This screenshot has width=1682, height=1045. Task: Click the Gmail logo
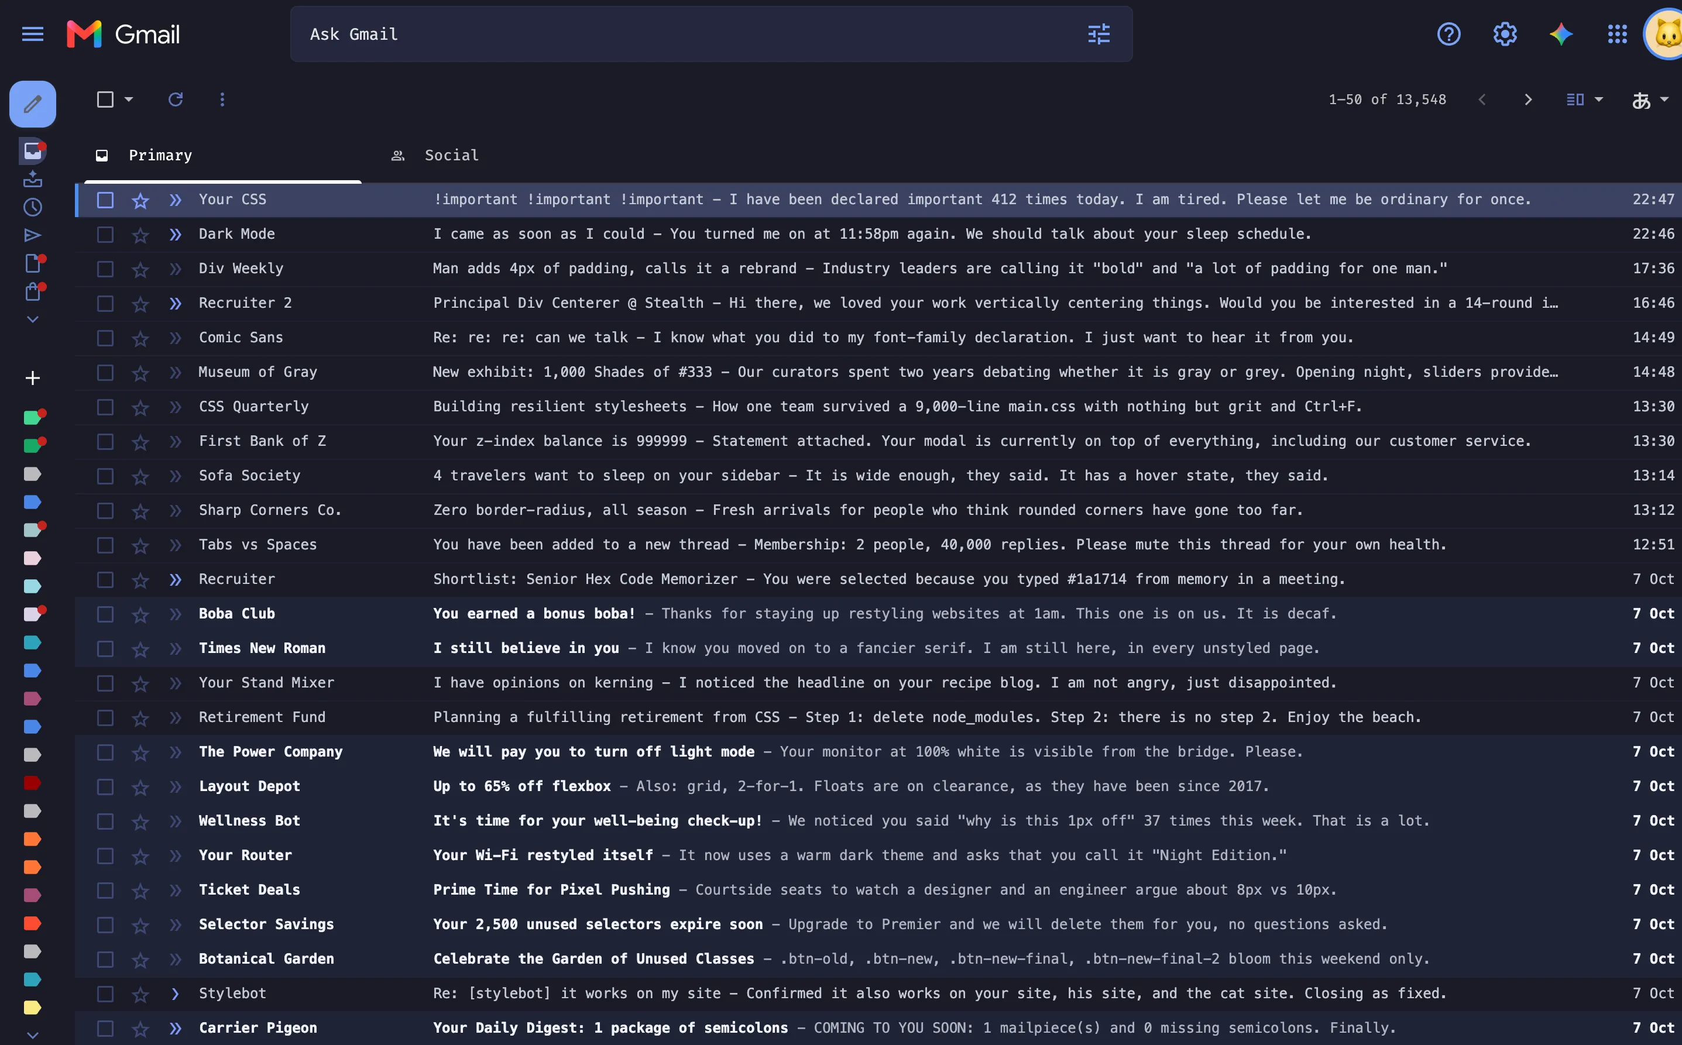[x=123, y=34]
